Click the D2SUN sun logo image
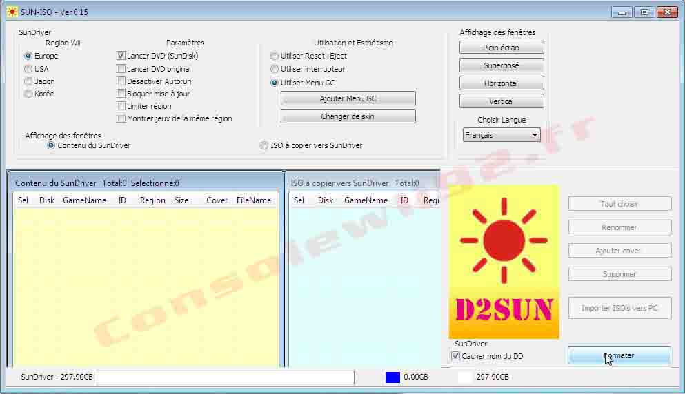Viewport: 685px width, 394px height. tap(504, 261)
